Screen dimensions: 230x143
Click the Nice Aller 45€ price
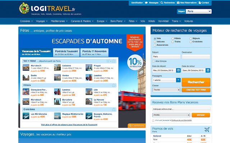pyautogui.click(x=189, y=140)
